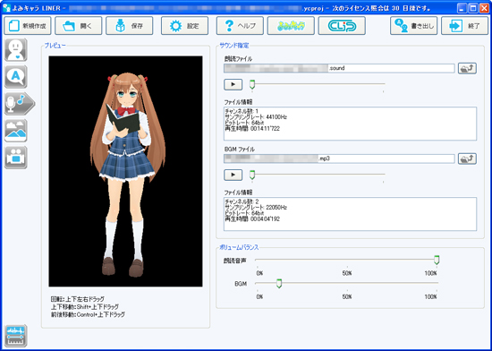Click the narration playback position slider
Image resolution: width=492 pixels, height=351 pixels.
point(318,84)
